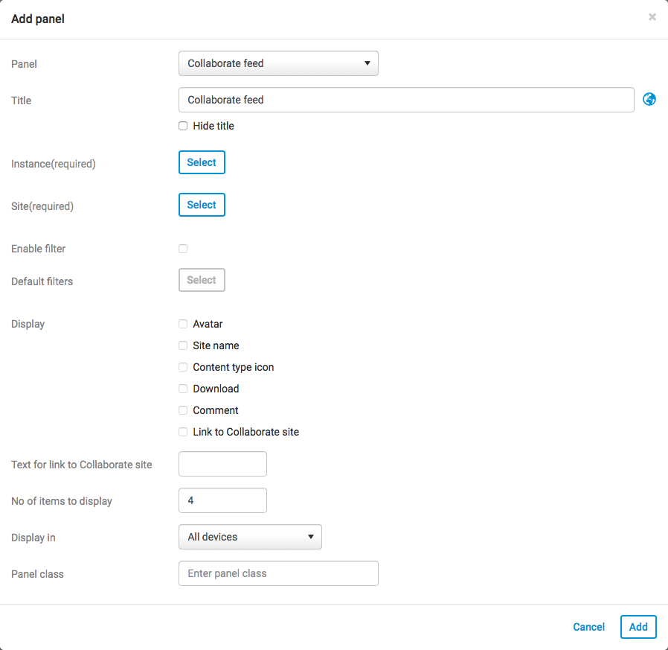Click the Default filters Select button
The height and width of the screenshot is (650, 668).
coord(202,280)
